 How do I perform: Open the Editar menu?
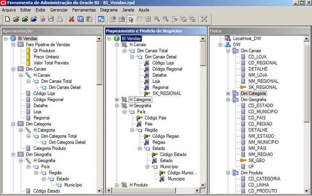click(26, 10)
